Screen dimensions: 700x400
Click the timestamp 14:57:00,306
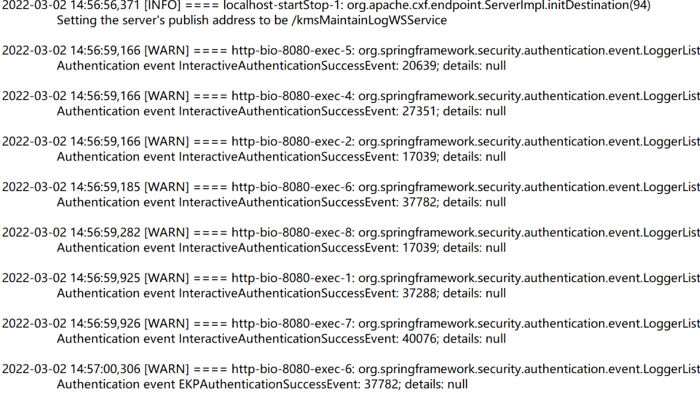105,369
